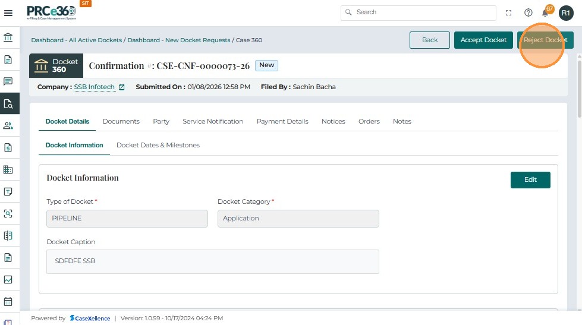
Task: Click the Edit button in Docket Information
Action: (x=530, y=180)
